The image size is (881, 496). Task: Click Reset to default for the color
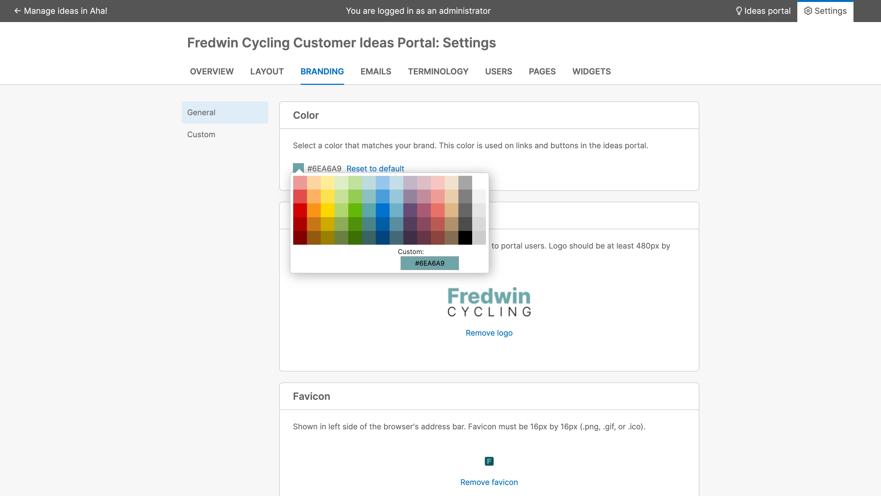(x=375, y=168)
